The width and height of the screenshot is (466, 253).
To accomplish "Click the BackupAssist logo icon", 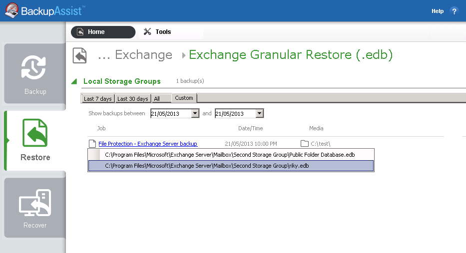I will pos(11,10).
